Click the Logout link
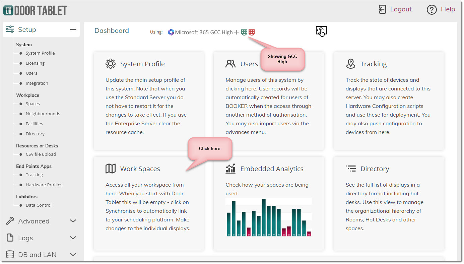This screenshot has width=464, height=264. [x=401, y=9]
